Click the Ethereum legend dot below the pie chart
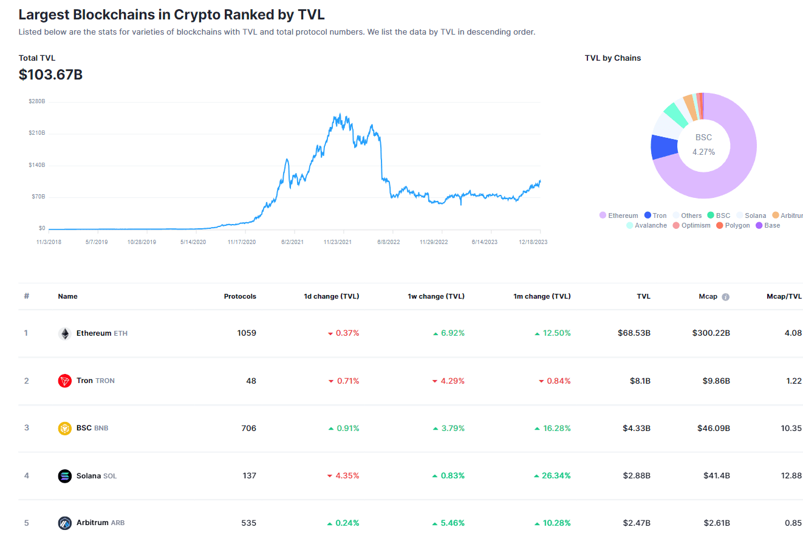The height and width of the screenshot is (533, 803). coord(603,215)
